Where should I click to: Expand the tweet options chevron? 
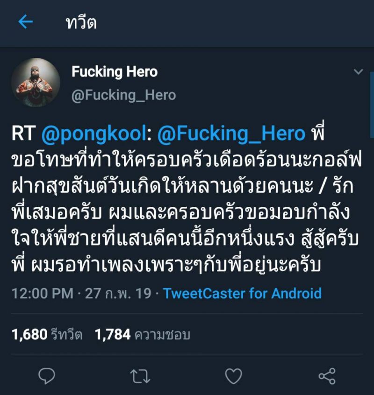(x=358, y=72)
